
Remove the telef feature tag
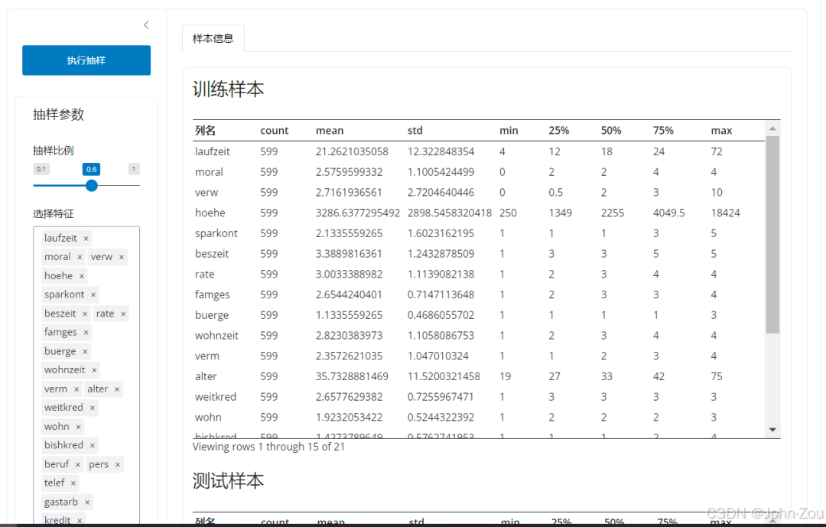coord(73,483)
